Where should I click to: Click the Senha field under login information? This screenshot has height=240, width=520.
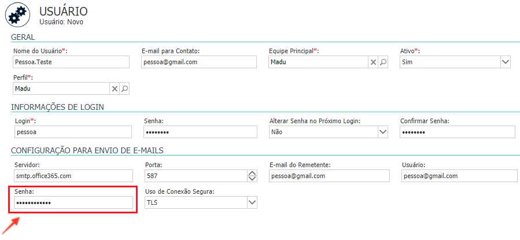(200, 132)
